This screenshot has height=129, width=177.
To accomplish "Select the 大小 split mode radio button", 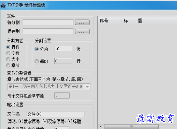I will tap(8, 59).
